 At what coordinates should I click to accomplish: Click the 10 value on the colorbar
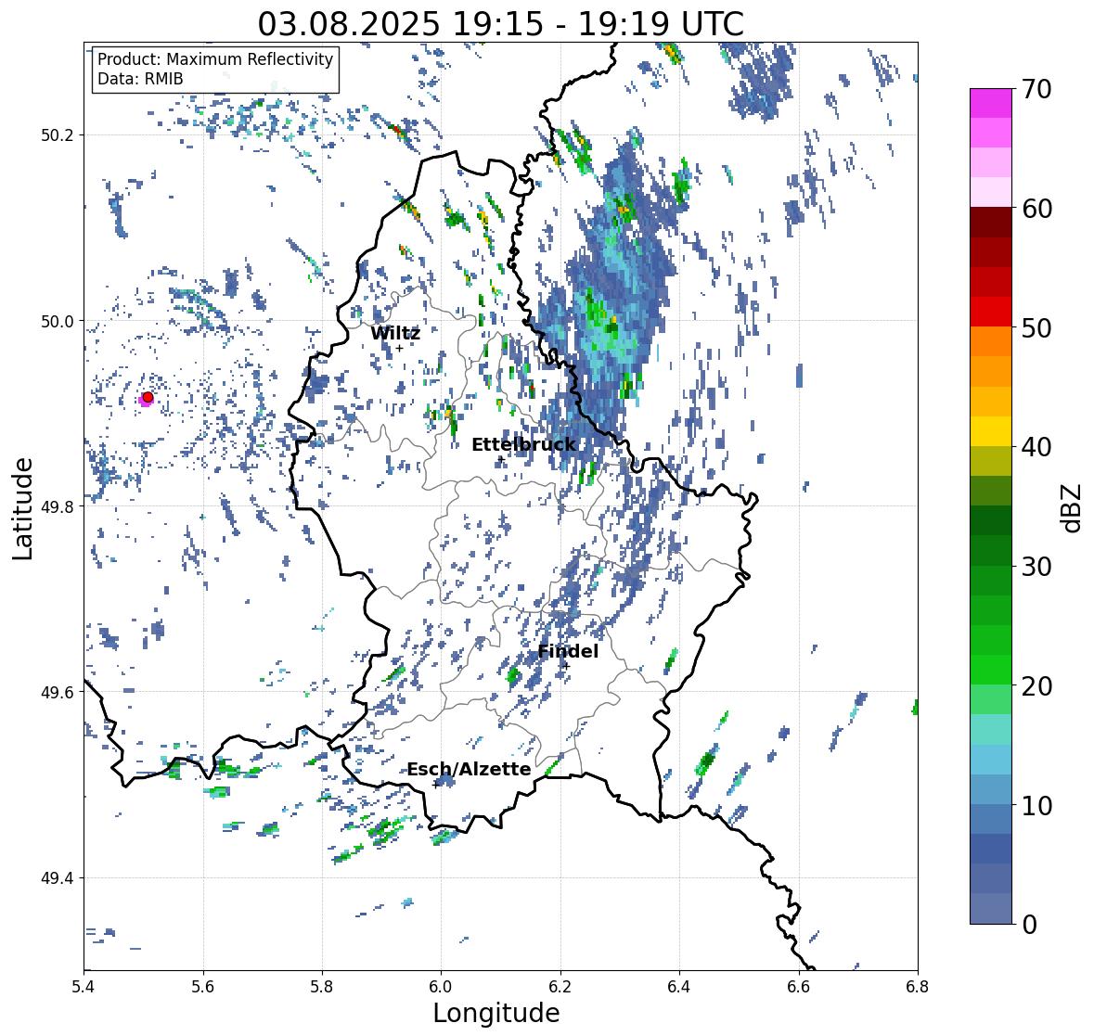[x=1036, y=805]
